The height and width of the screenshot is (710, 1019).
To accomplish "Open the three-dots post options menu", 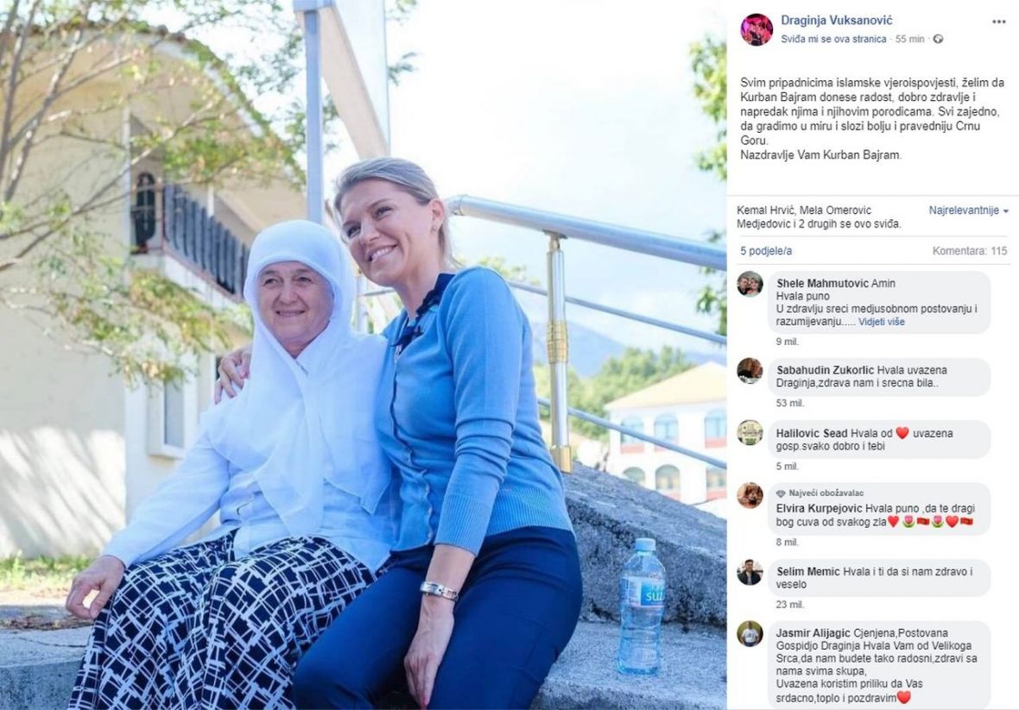I will [999, 22].
